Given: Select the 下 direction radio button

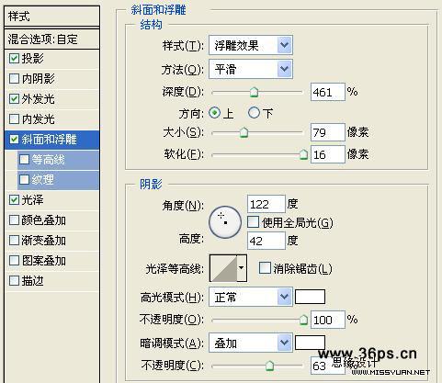Looking at the screenshot, I should [254, 113].
